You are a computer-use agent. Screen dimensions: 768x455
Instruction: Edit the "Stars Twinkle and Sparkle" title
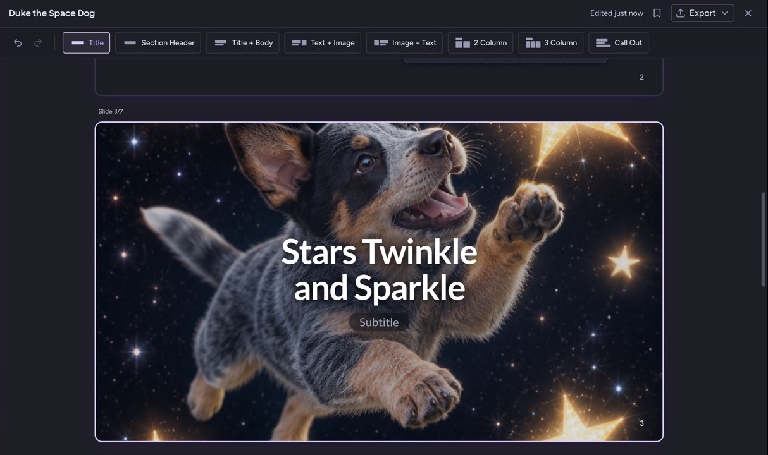click(379, 269)
